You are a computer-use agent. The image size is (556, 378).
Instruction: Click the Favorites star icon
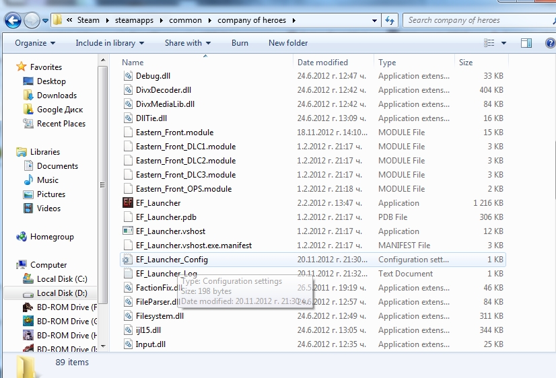pyautogui.click(x=22, y=67)
